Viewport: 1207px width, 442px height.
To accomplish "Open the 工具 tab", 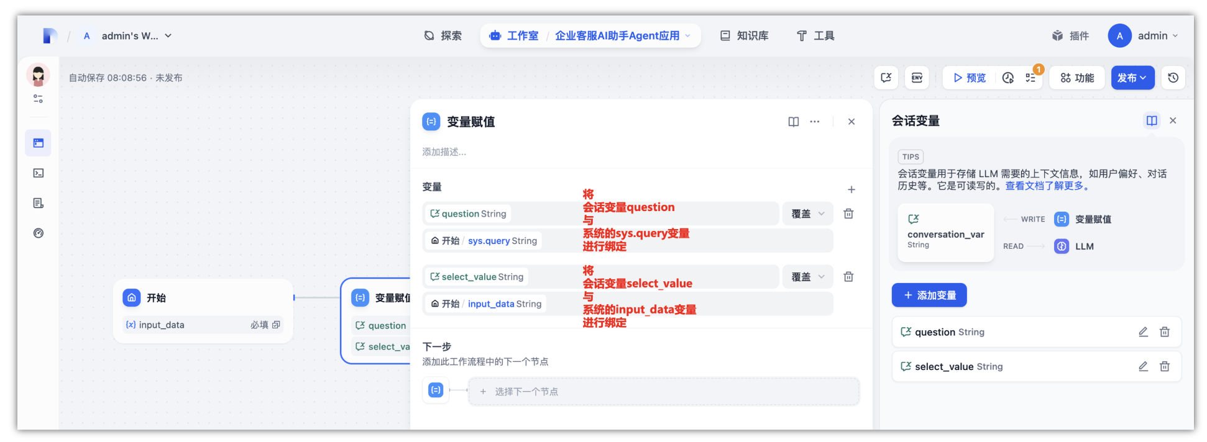I will pos(816,36).
